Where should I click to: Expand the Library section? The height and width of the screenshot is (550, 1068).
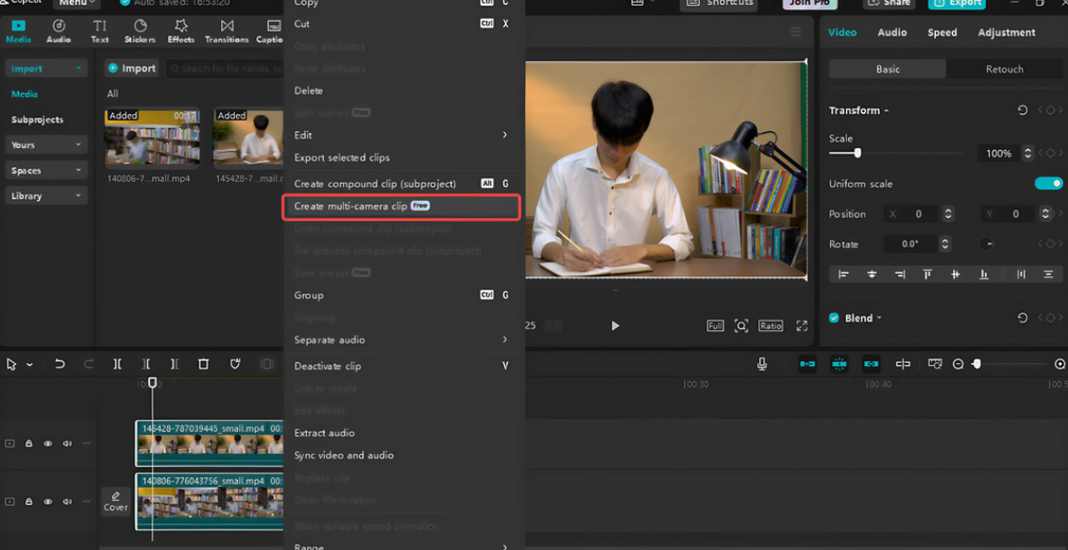point(46,196)
